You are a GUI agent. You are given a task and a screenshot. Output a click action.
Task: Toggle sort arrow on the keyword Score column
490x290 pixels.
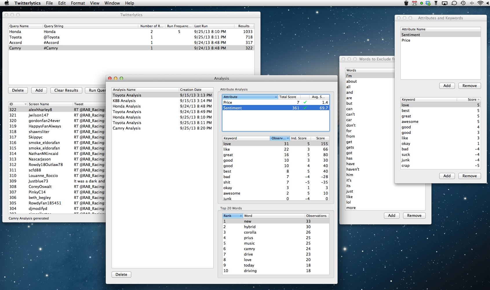(478, 99)
